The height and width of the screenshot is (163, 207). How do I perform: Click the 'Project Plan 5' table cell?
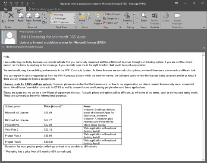click(23, 142)
